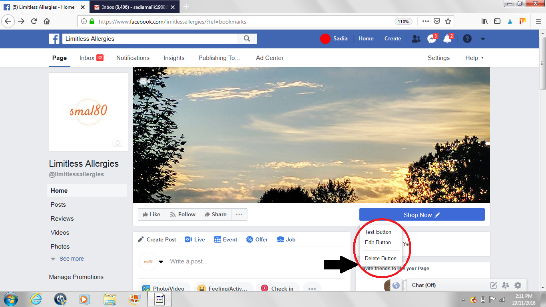Click the Check in location icon

(264, 288)
